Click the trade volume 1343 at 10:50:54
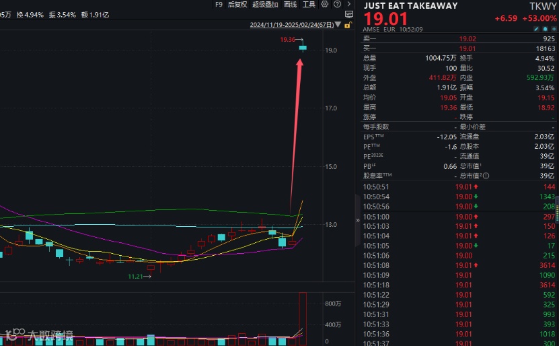559x346 pixels. click(x=547, y=197)
